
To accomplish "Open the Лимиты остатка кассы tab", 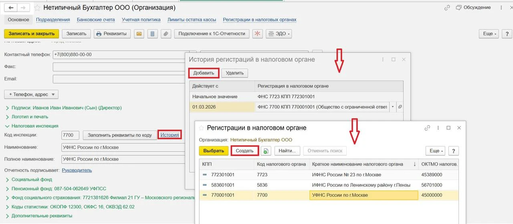I will tap(192, 20).
